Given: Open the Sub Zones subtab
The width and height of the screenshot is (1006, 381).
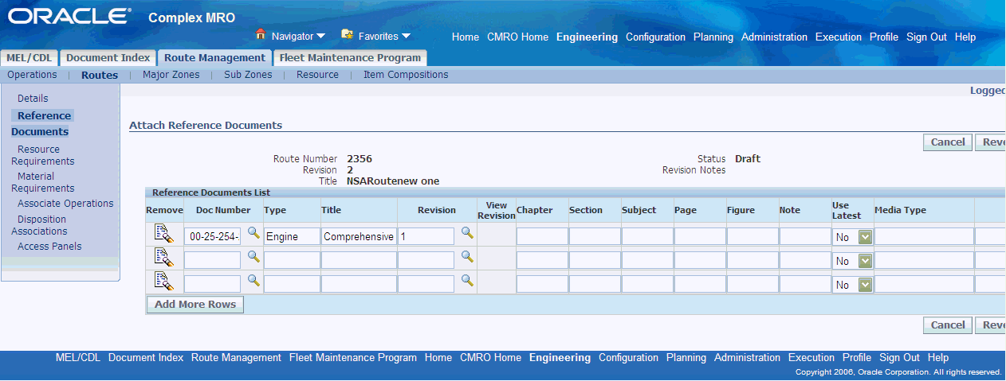Looking at the screenshot, I should pos(248,75).
